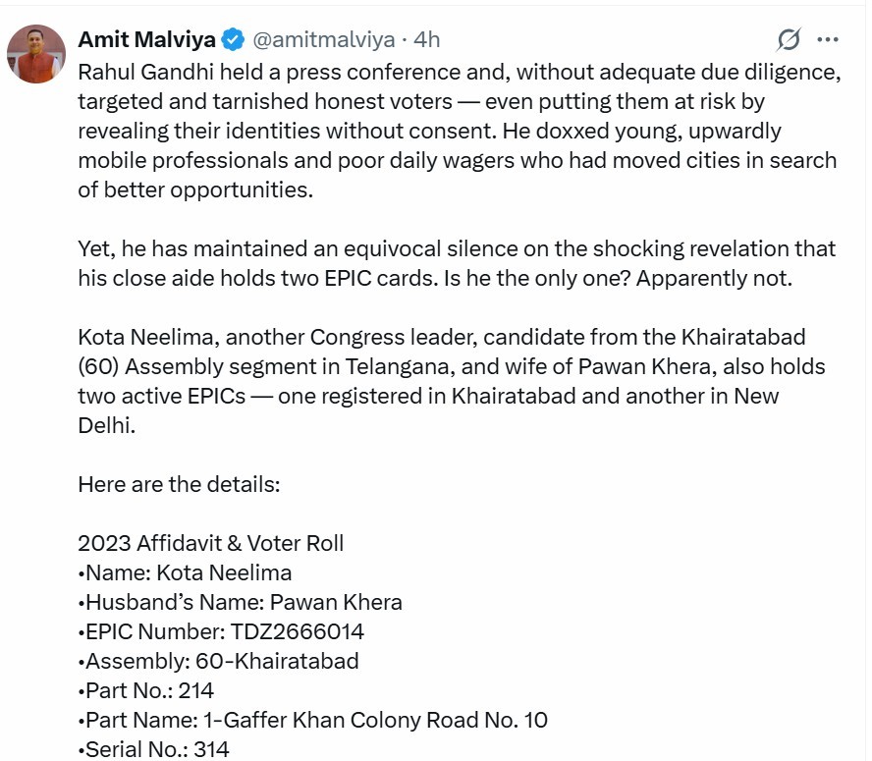The image size is (872, 761).
Task: Click the Grok explain icon
Action: (x=788, y=39)
